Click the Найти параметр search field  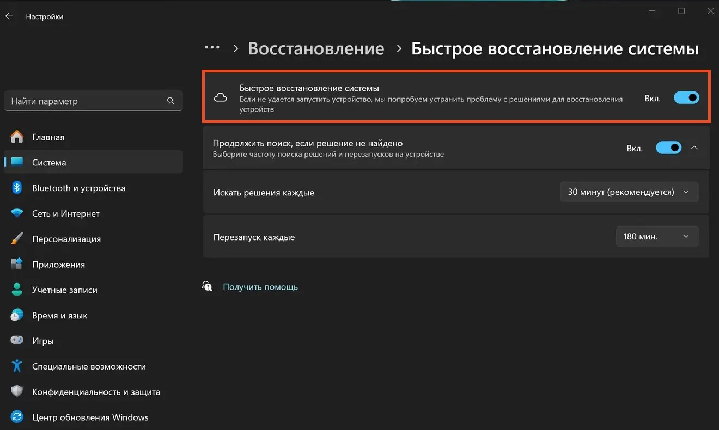[94, 101]
